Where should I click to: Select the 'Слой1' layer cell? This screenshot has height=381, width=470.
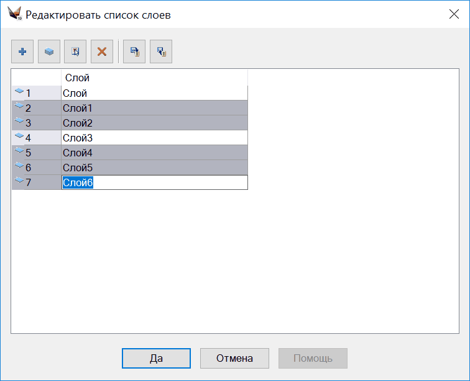[154, 108]
